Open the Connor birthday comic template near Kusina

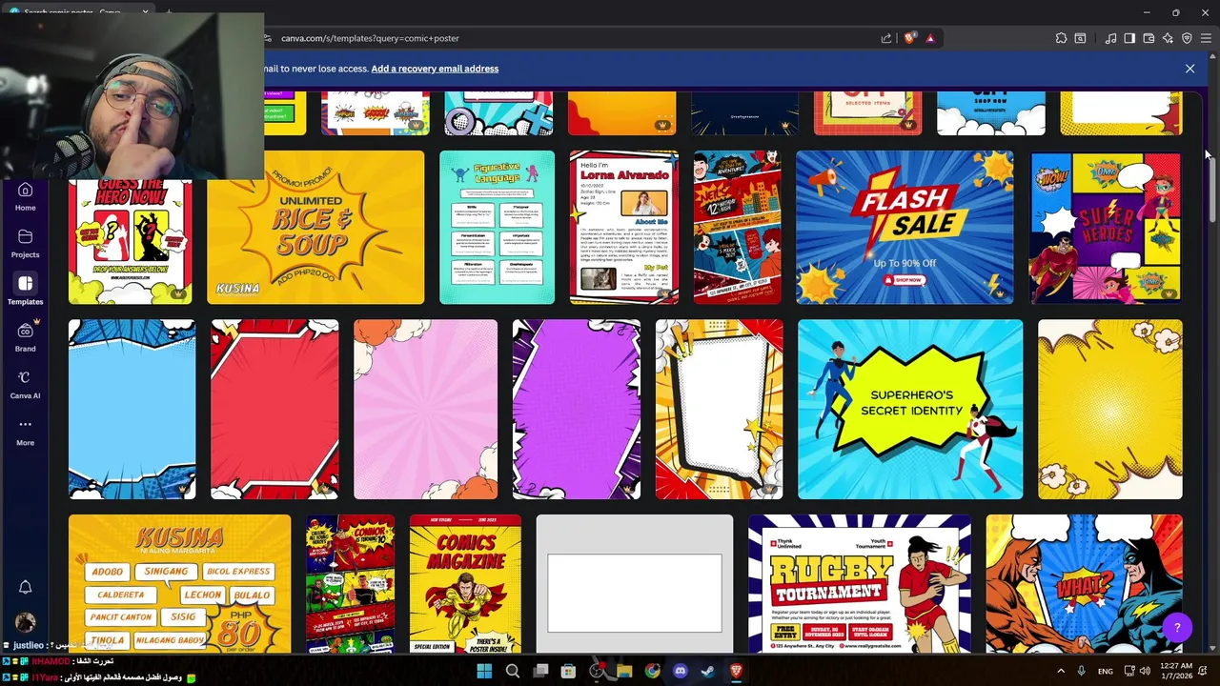coord(350,584)
